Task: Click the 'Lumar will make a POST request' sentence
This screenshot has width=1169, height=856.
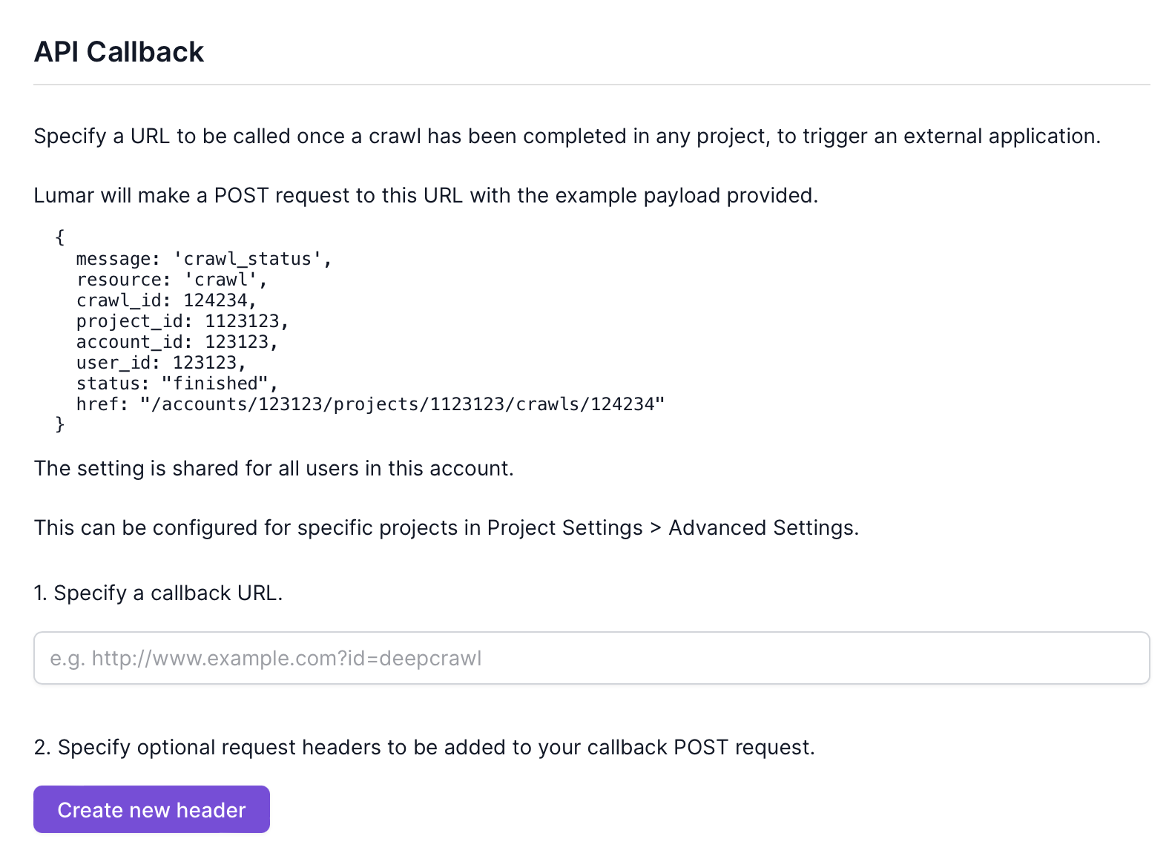Action: tap(426, 196)
